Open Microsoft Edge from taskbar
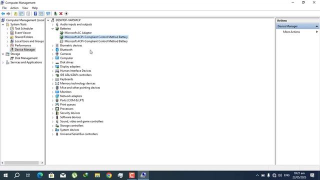This screenshot has height=180, width=320. tap(40, 175)
